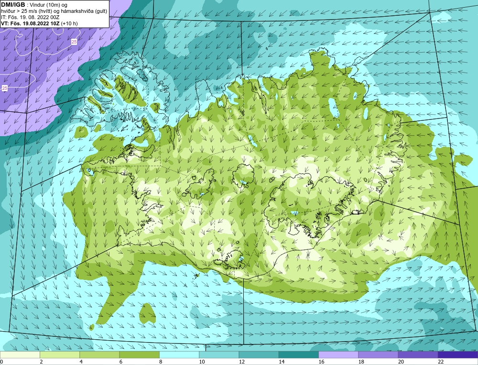Click the legend scale number "8"
The image size is (478, 365).
(x=161, y=362)
